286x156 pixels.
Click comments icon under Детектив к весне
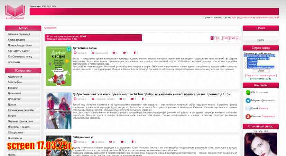[x=124, y=53]
